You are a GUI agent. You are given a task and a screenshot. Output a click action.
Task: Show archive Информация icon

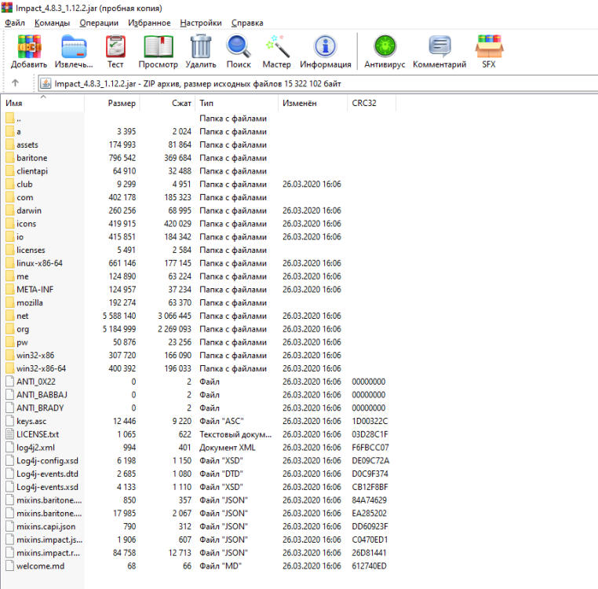pos(326,46)
